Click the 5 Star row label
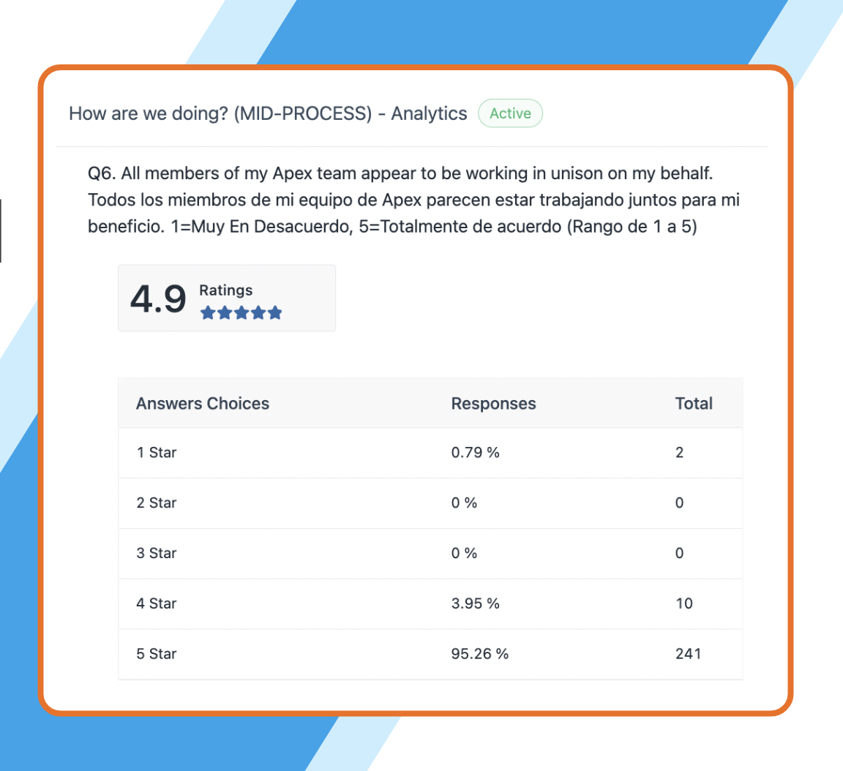 pos(157,654)
